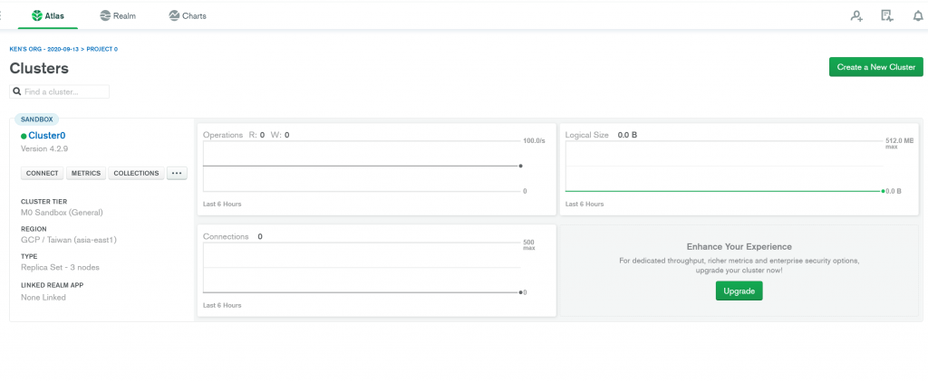Click Create a New Cluster button
This screenshot has height=381, width=928.
point(876,67)
